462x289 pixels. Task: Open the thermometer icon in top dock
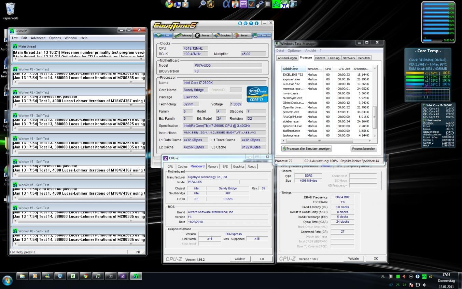click(x=235, y=4)
